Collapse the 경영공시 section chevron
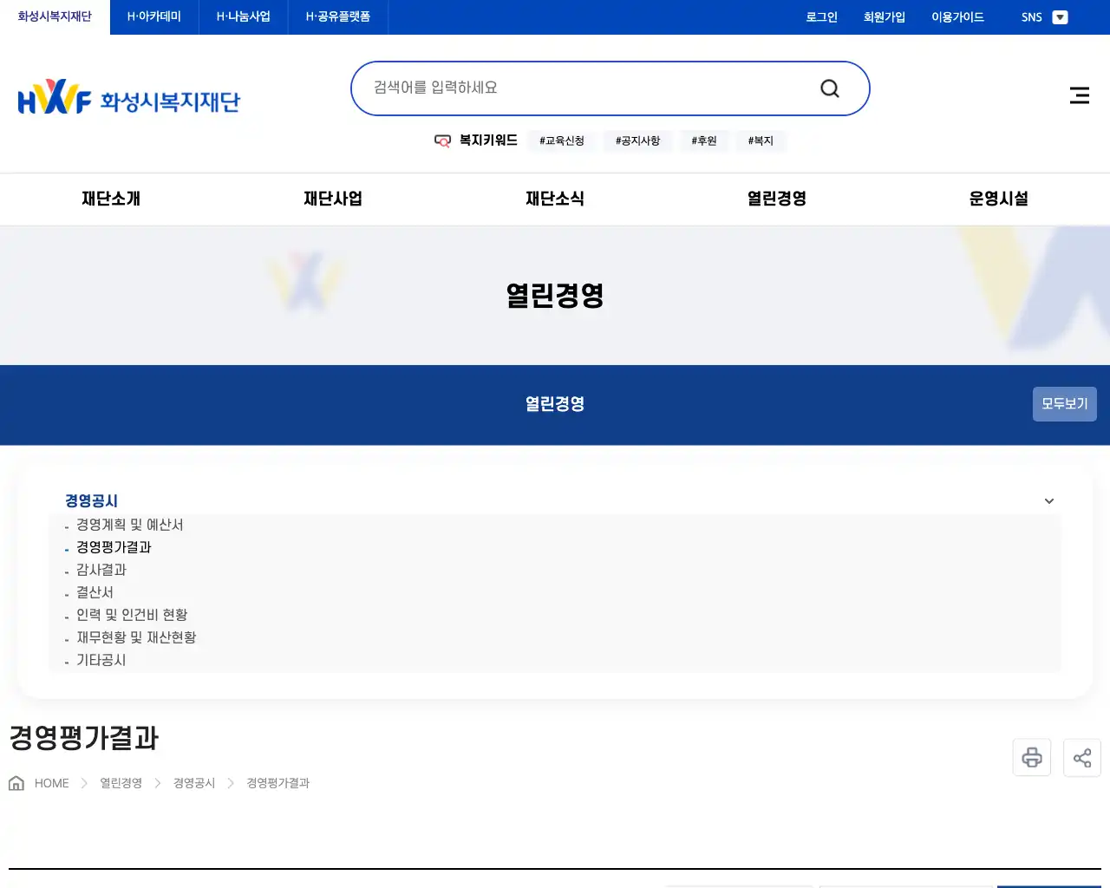1110x888 pixels. tap(1048, 500)
